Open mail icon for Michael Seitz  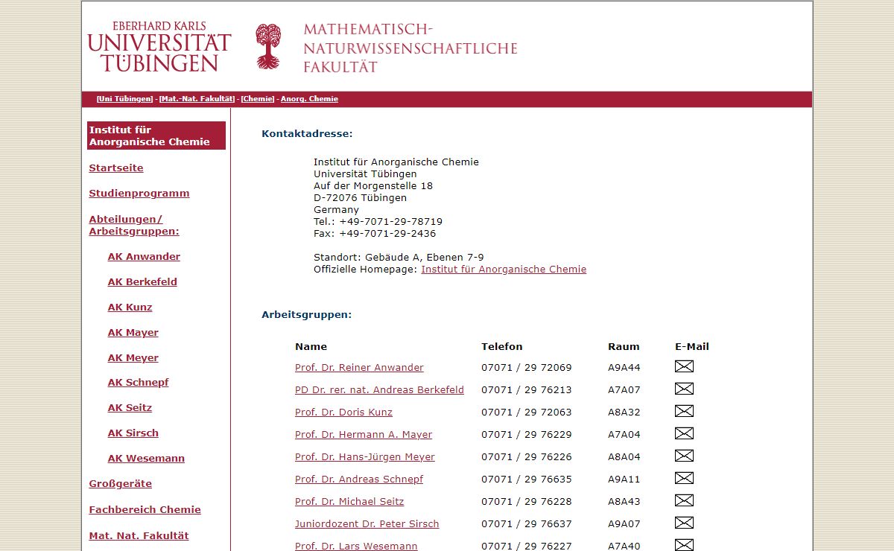(684, 500)
